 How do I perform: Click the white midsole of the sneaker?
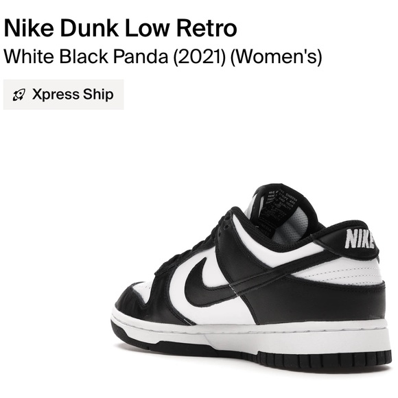pos(254,335)
